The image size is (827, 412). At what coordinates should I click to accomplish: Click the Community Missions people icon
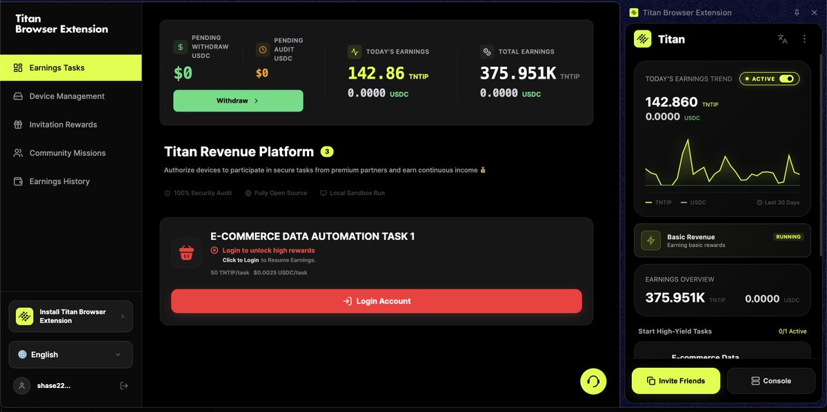pos(18,154)
